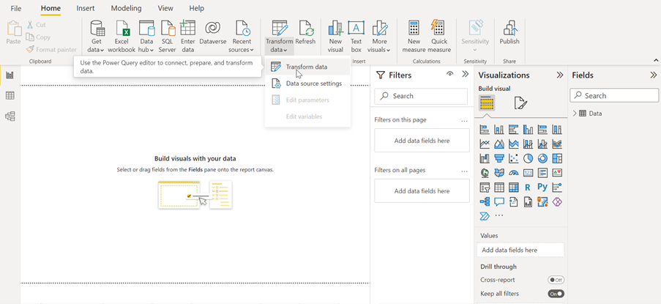Toggle Filters pane visibility eye icon

pos(449,74)
